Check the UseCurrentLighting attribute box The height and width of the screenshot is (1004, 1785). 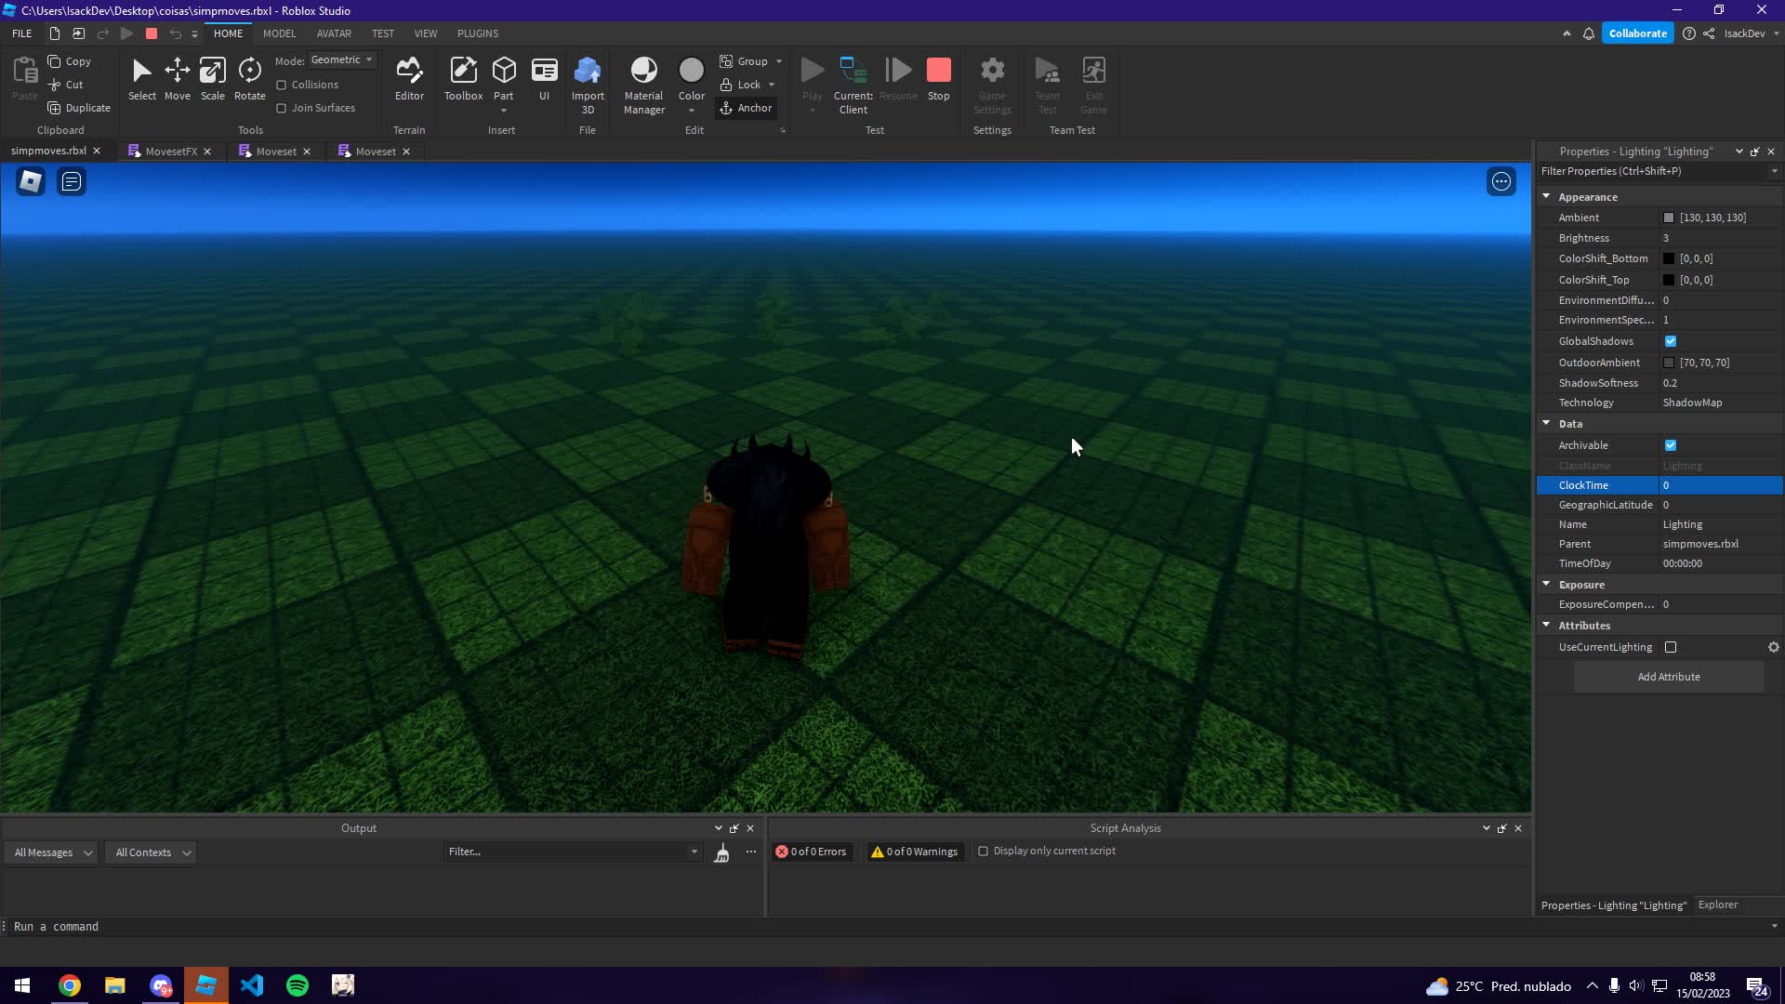click(1671, 647)
